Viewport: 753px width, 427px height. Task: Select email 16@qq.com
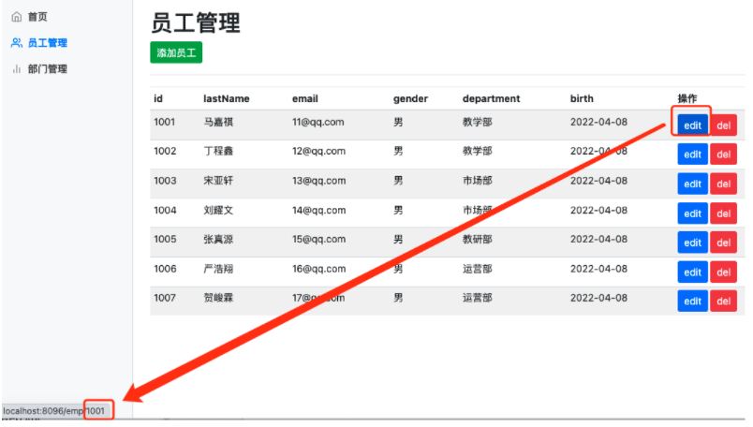[318, 269]
